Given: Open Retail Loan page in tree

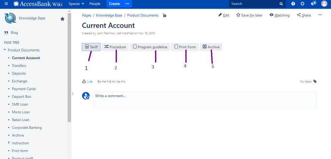Looking at the screenshot, I should [21, 120].
